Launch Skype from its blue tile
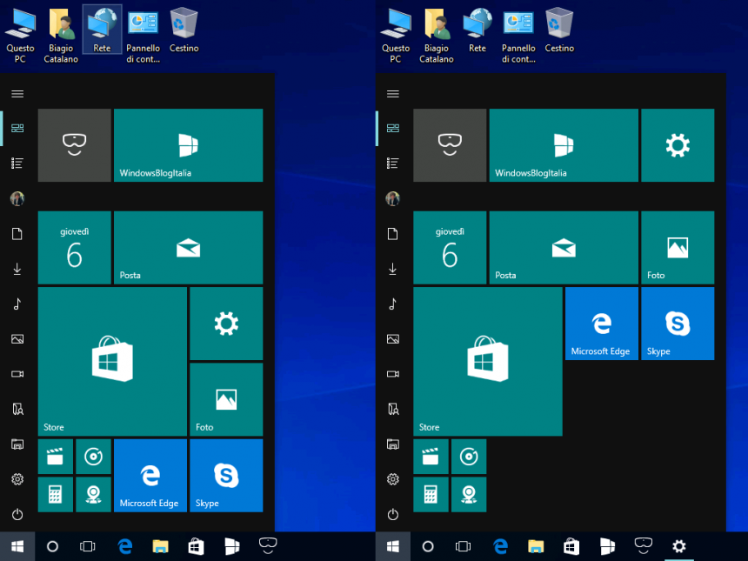 226,475
